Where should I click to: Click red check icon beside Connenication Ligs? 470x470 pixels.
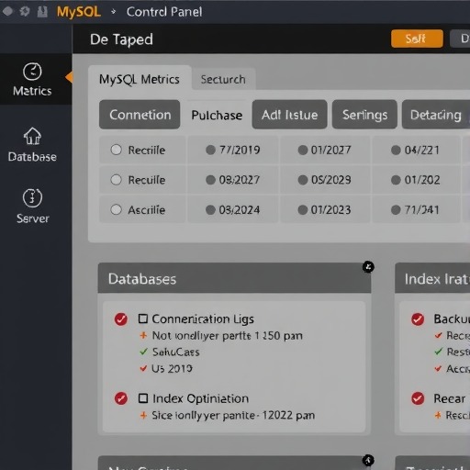121,319
